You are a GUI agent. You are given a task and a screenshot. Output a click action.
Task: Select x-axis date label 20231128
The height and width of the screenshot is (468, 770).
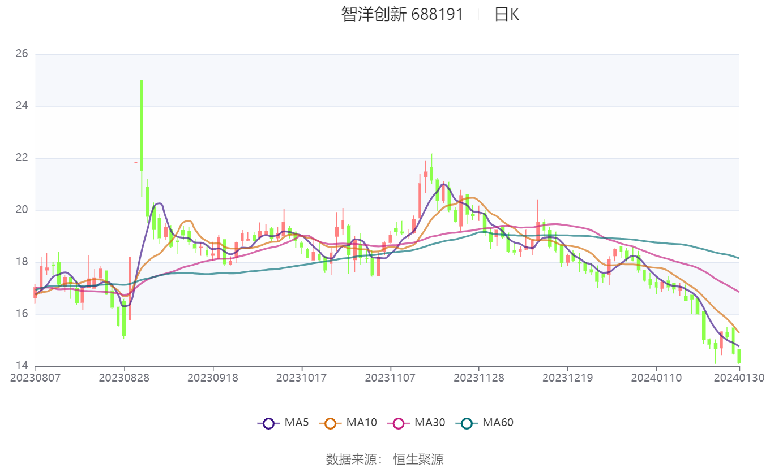coord(478,378)
